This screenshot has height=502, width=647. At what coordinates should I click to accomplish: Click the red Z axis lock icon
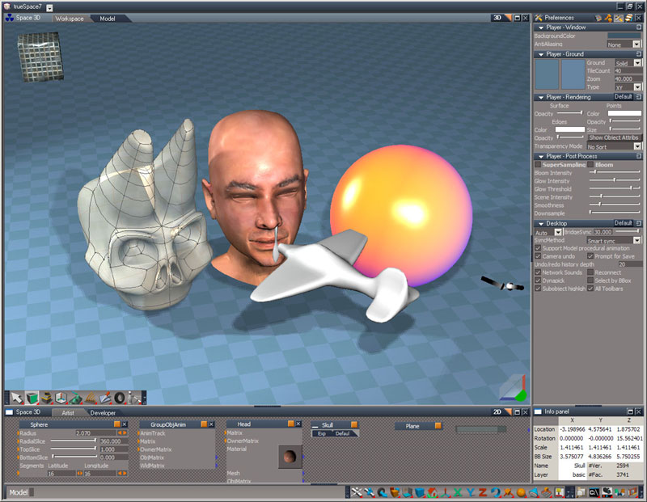point(483,492)
